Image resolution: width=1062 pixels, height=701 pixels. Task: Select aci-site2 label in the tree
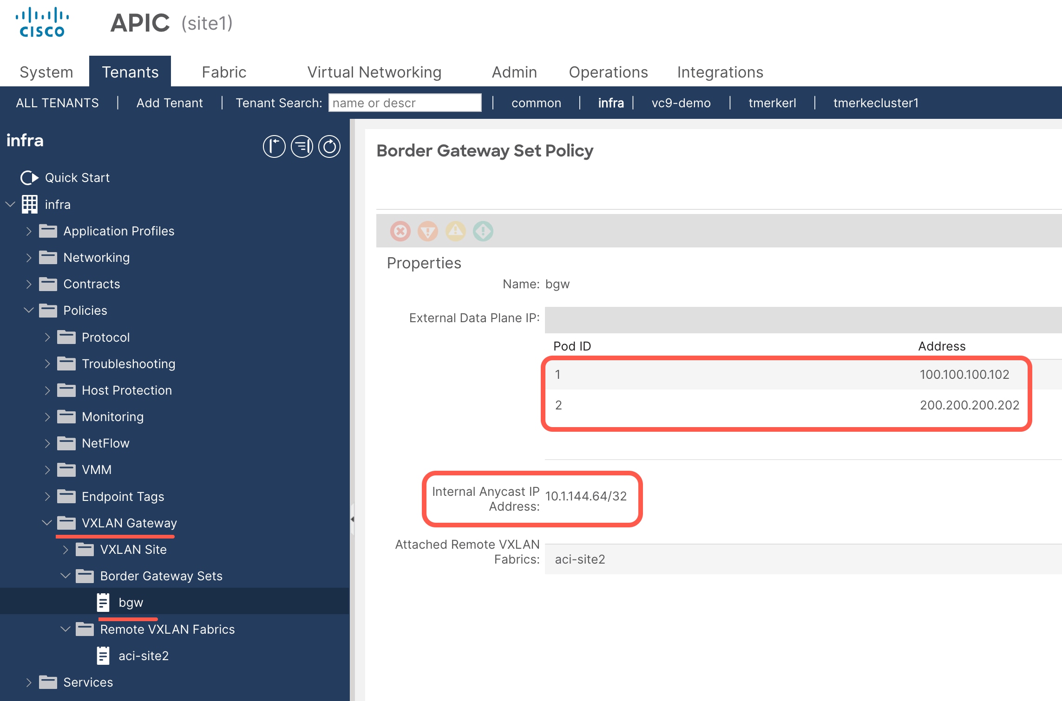click(x=144, y=656)
